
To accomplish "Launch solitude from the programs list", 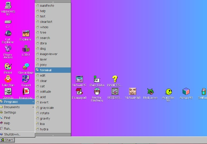I will 53,92.
